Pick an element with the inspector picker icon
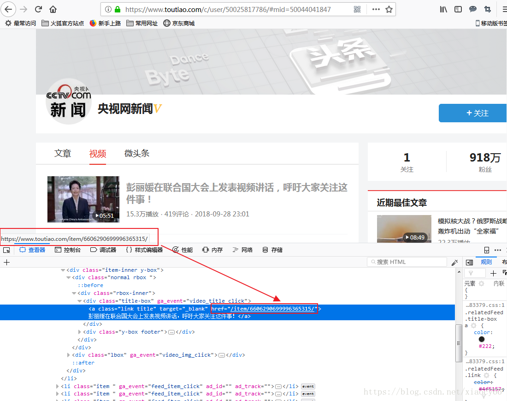 click(6, 250)
